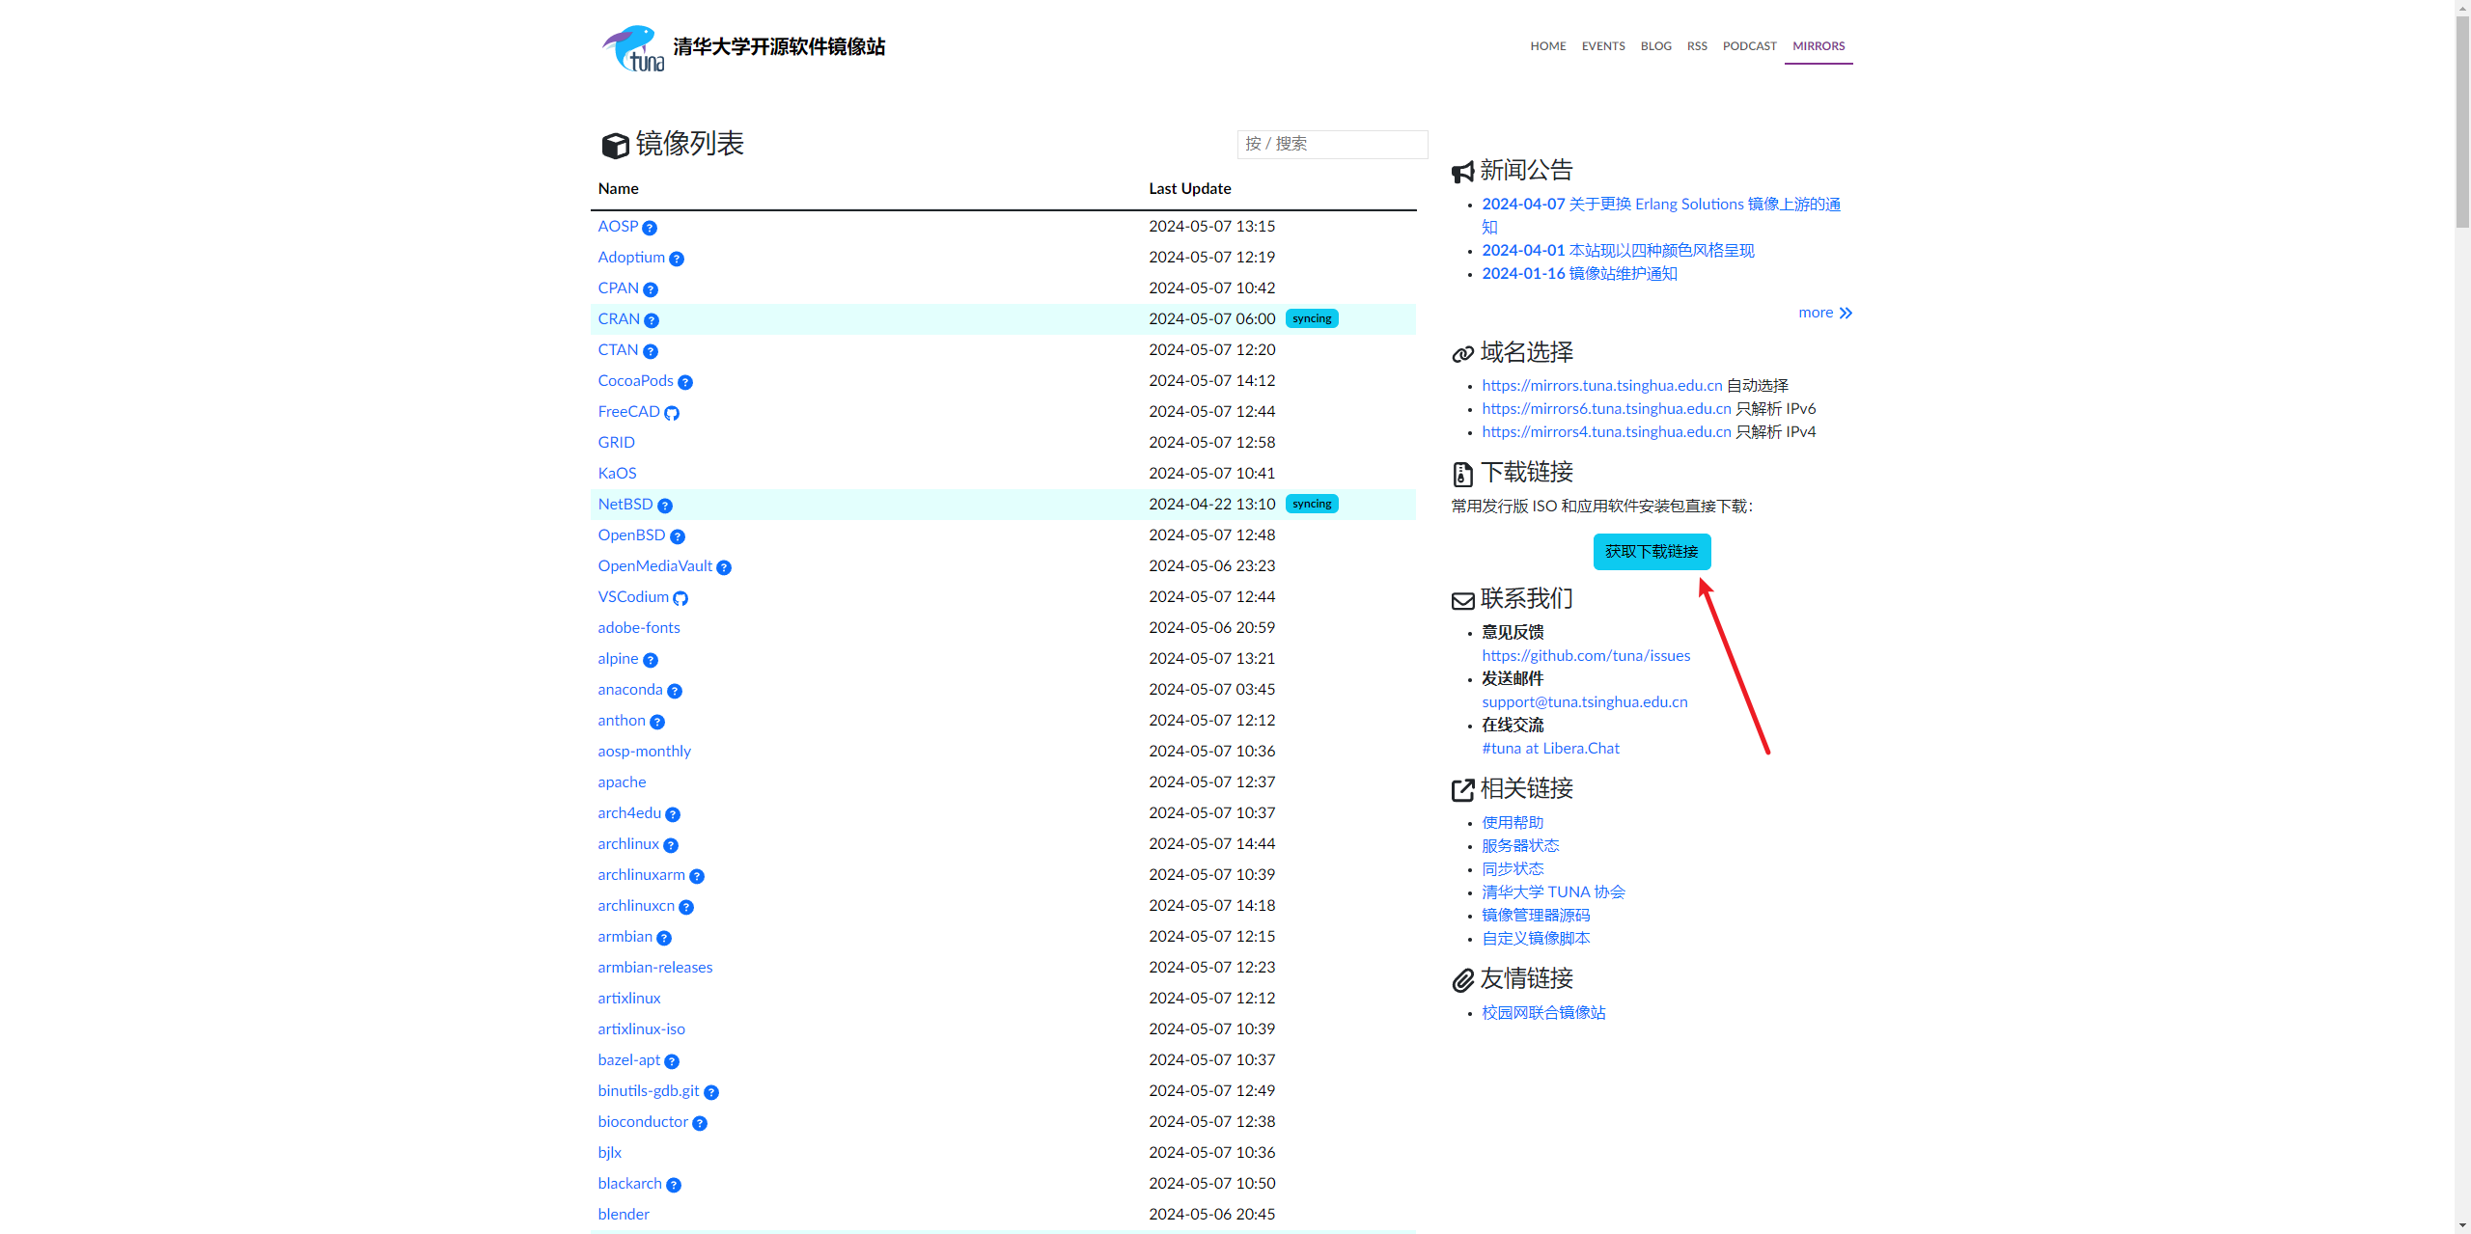Open help icon next to archlinux
The width and height of the screenshot is (2471, 1234).
671,845
